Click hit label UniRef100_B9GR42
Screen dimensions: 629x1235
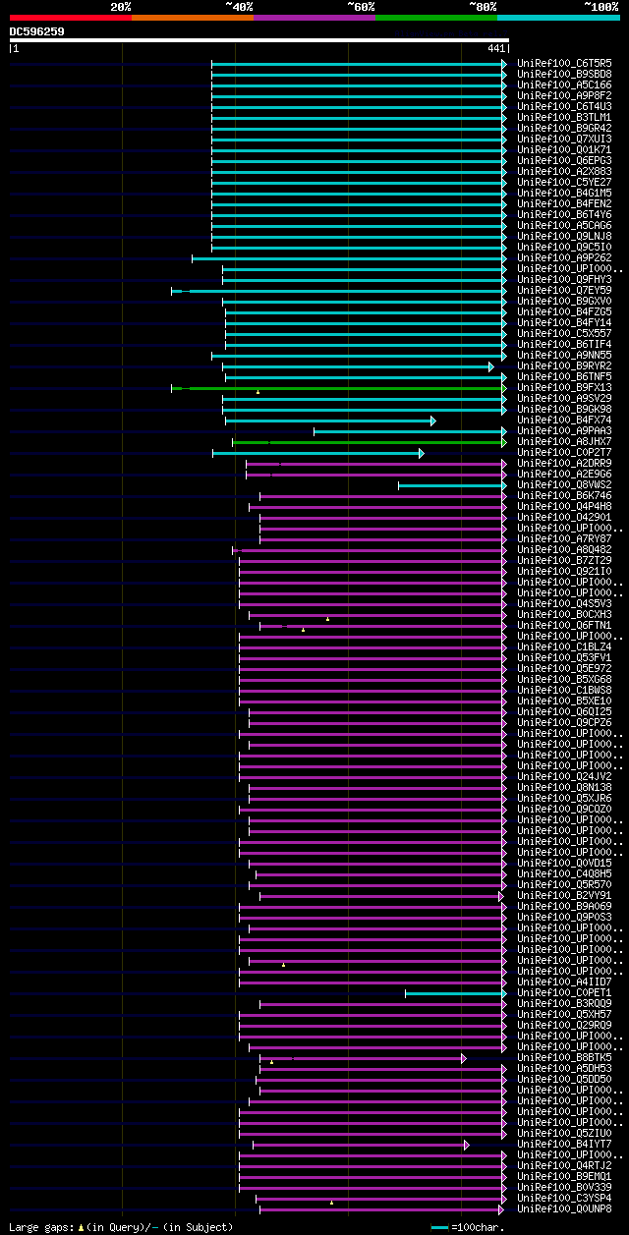(x=564, y=128)
